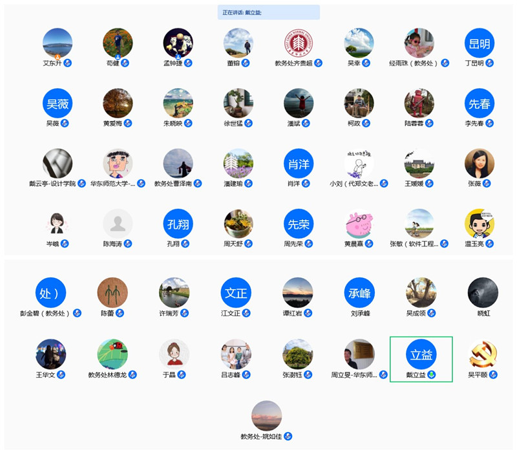Toggle the mute icon next to 肖洋
517x454 pixels.
[x=308, y=184]
